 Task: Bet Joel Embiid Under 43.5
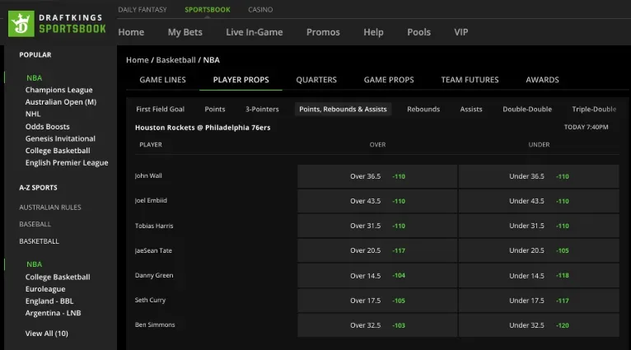539,201
